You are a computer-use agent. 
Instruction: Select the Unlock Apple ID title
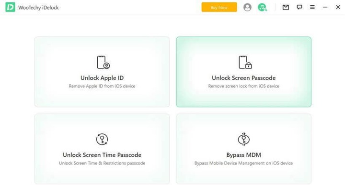[x=102, y=78]
